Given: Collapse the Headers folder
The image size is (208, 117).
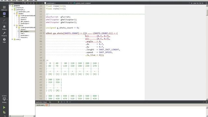Looking at the screenshot, I should [14, 14].
